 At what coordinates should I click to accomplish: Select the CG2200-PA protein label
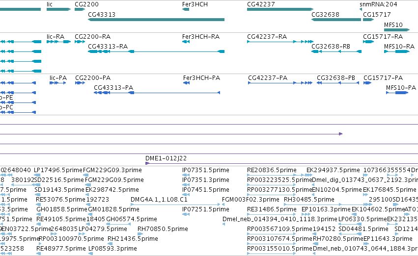pyautogui.click(x=93, y=77)
